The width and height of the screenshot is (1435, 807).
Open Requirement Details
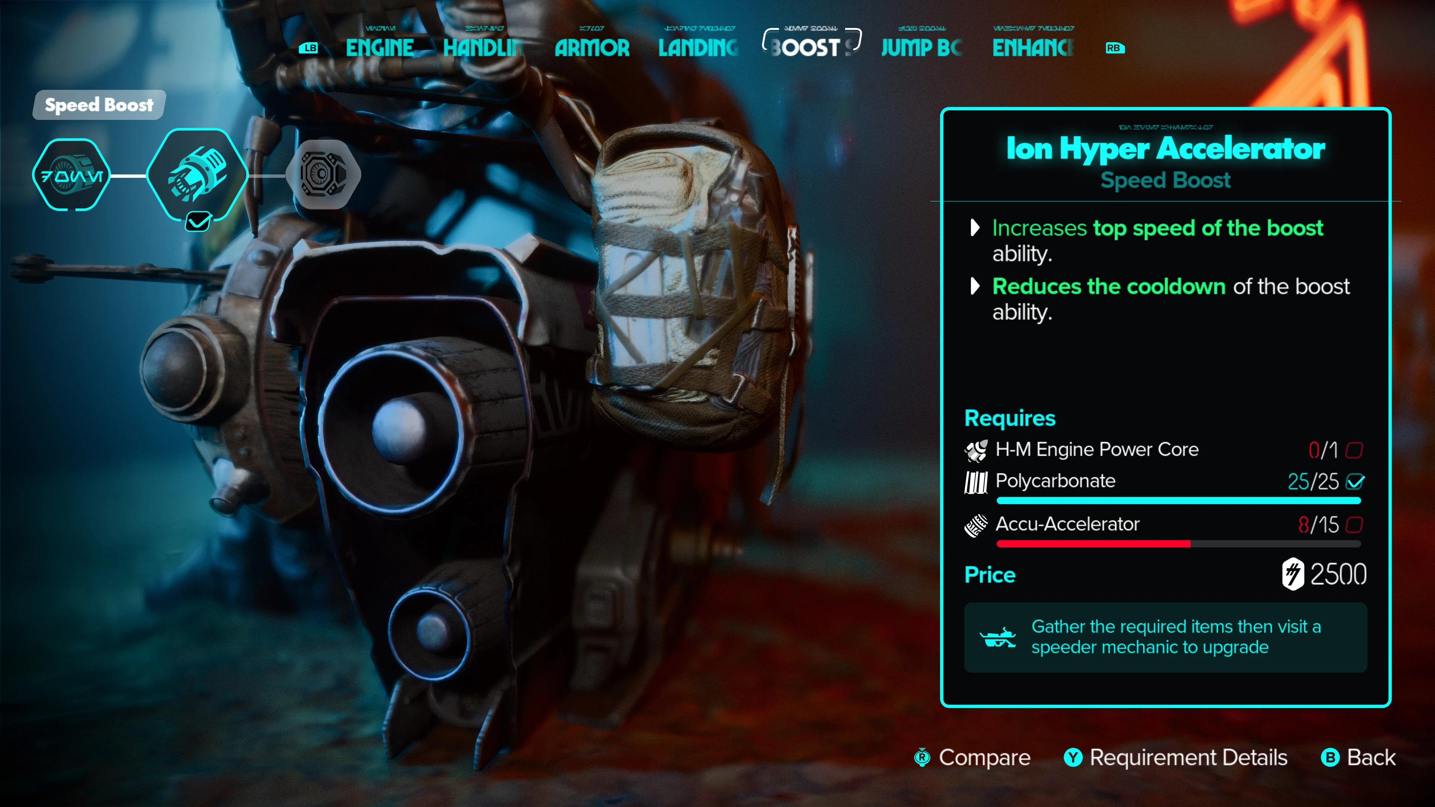tap(1175, 757)
